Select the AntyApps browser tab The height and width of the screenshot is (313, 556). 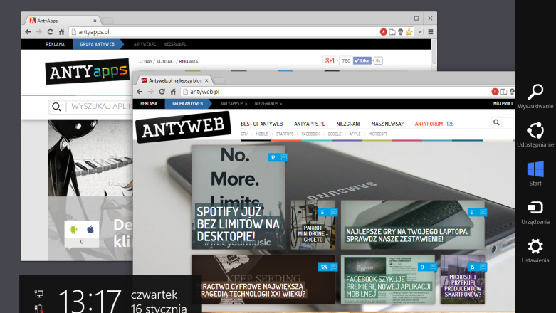pyautogui.click(x=62, y=21)
